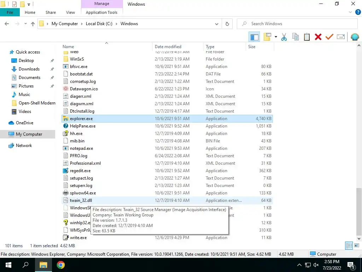The image size is (362, 272).
Task: Cut the selection with the scissors icon
Action: [x=284, y=37]
